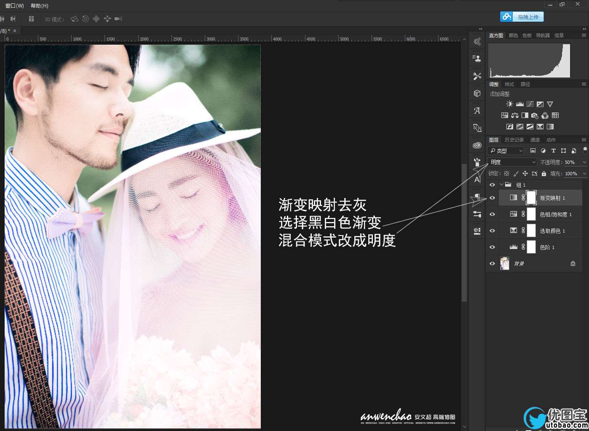Add a Levels adjustment from Adjustments panel
The height and width of the screenshot is (431, 589).
point(520,104)
